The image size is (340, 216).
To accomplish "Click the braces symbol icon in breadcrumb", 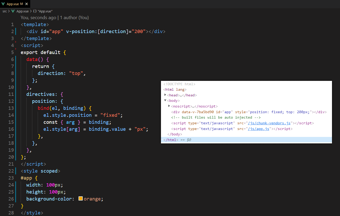I will 35,11.
